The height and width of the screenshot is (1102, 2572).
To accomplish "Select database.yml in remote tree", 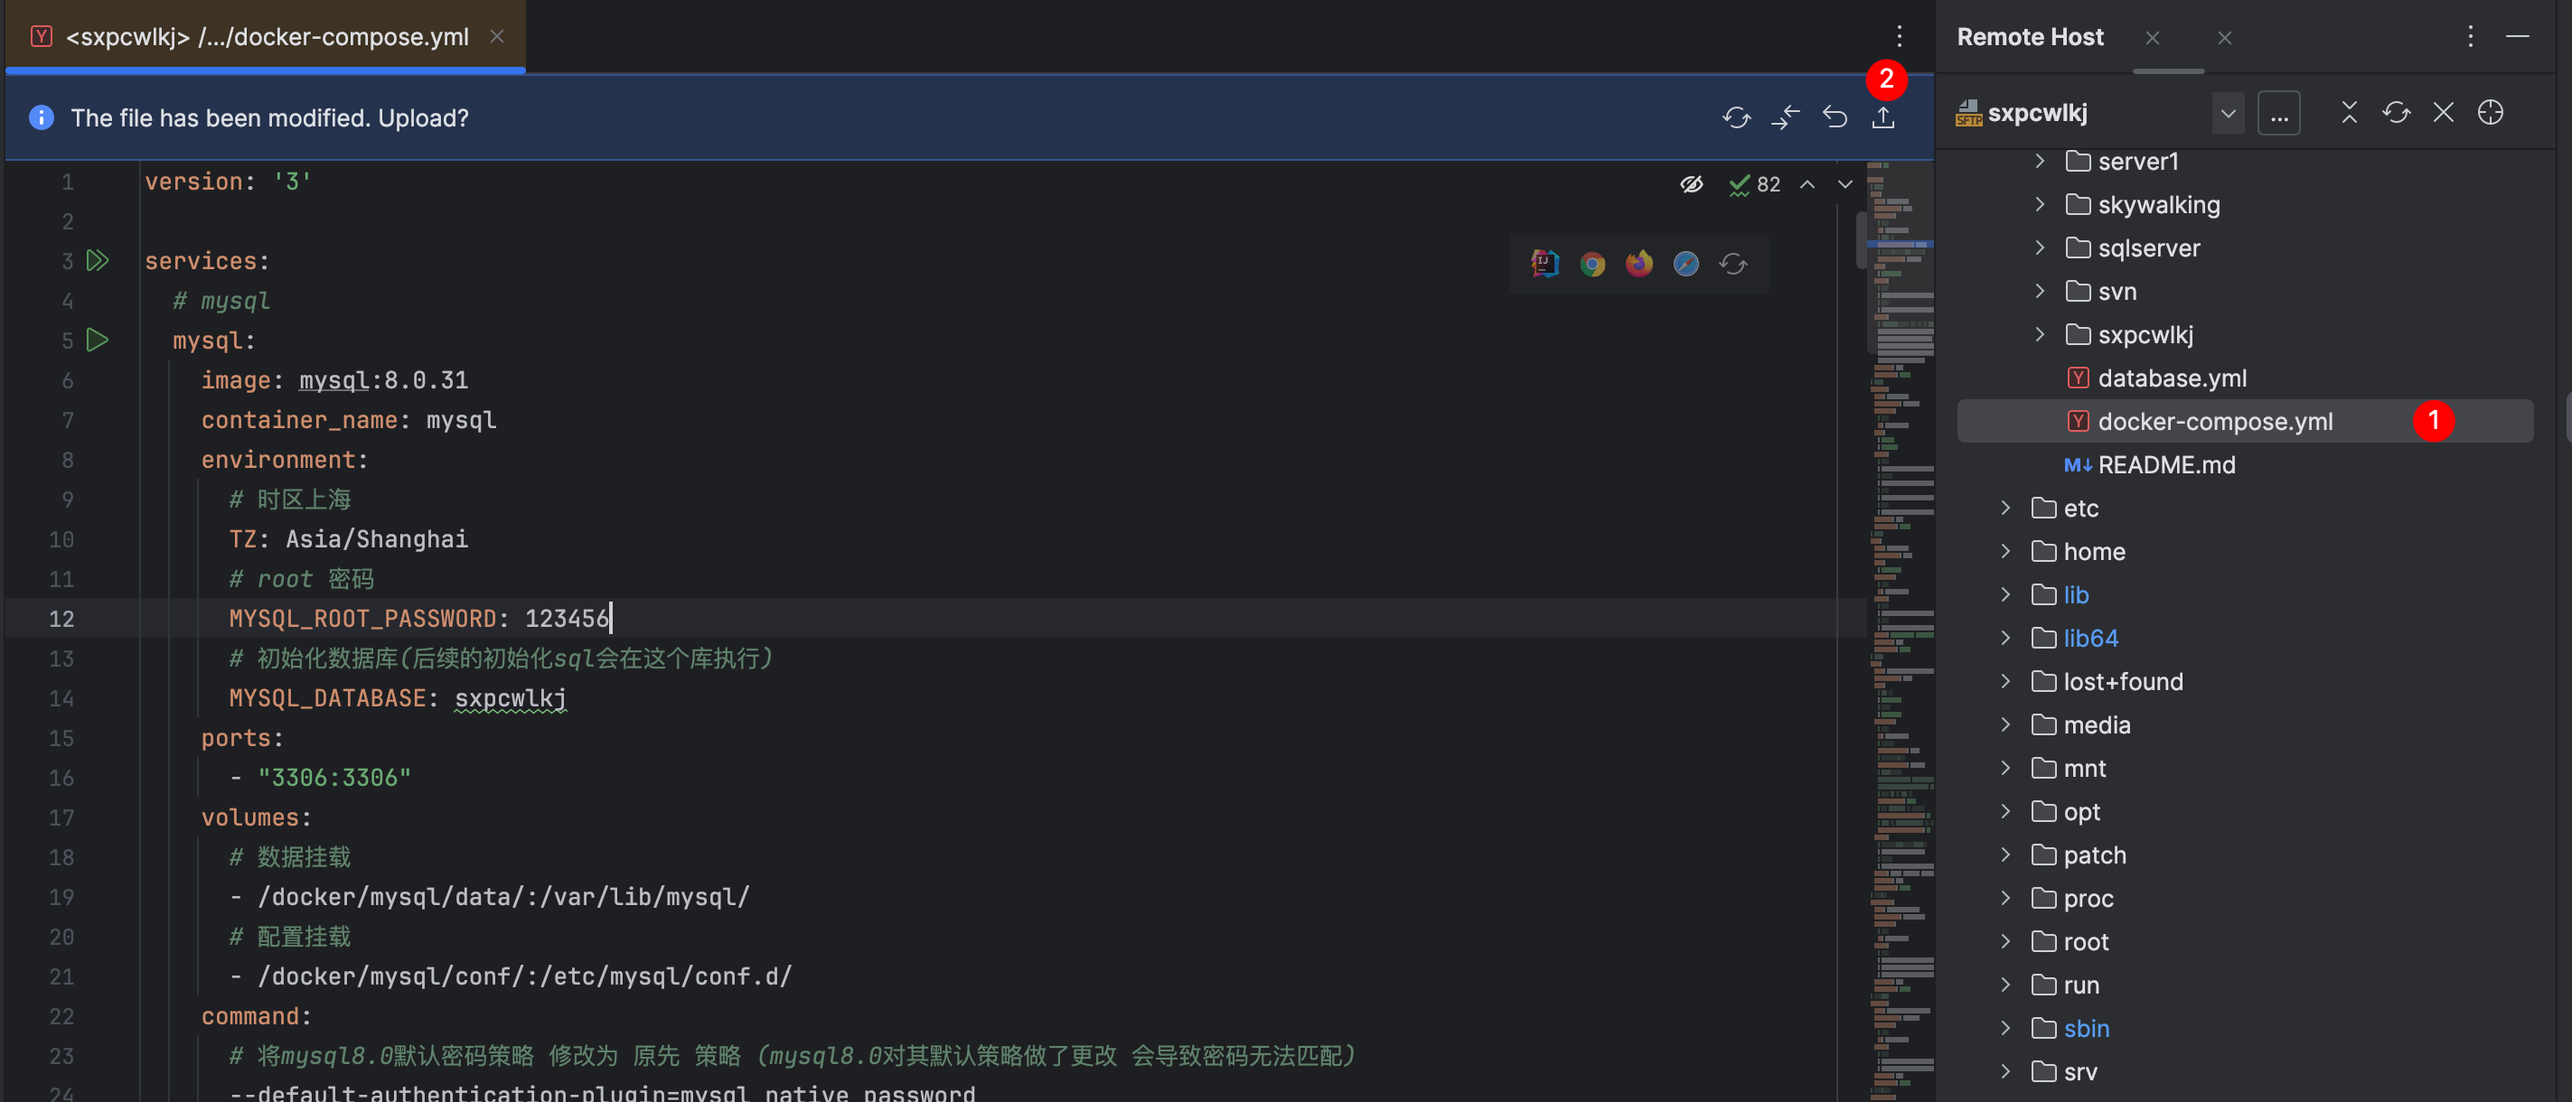I will 2172,378.
